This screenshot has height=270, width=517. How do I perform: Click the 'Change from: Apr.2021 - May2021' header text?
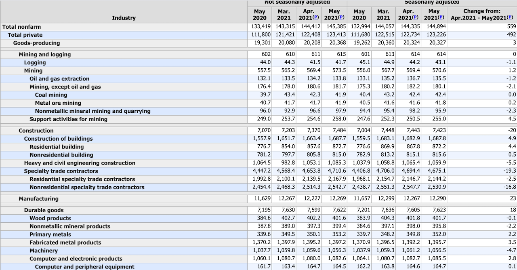click(x=479, y=15)
